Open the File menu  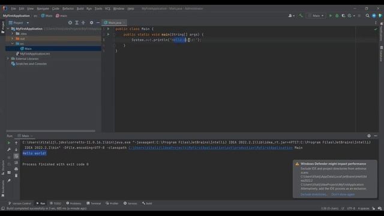coord(13,8)
